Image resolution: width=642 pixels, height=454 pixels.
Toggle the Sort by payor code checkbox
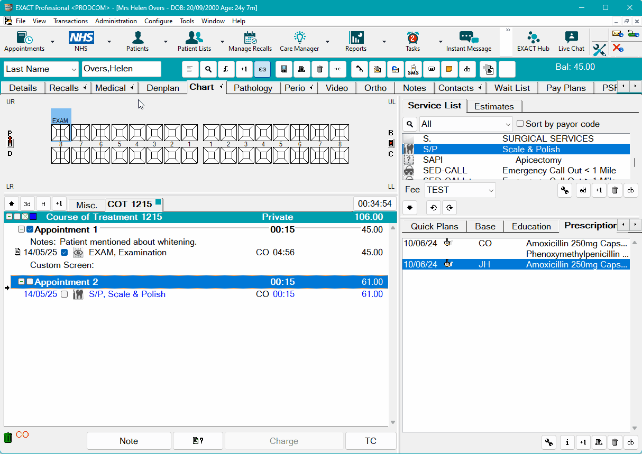[520, 124]
